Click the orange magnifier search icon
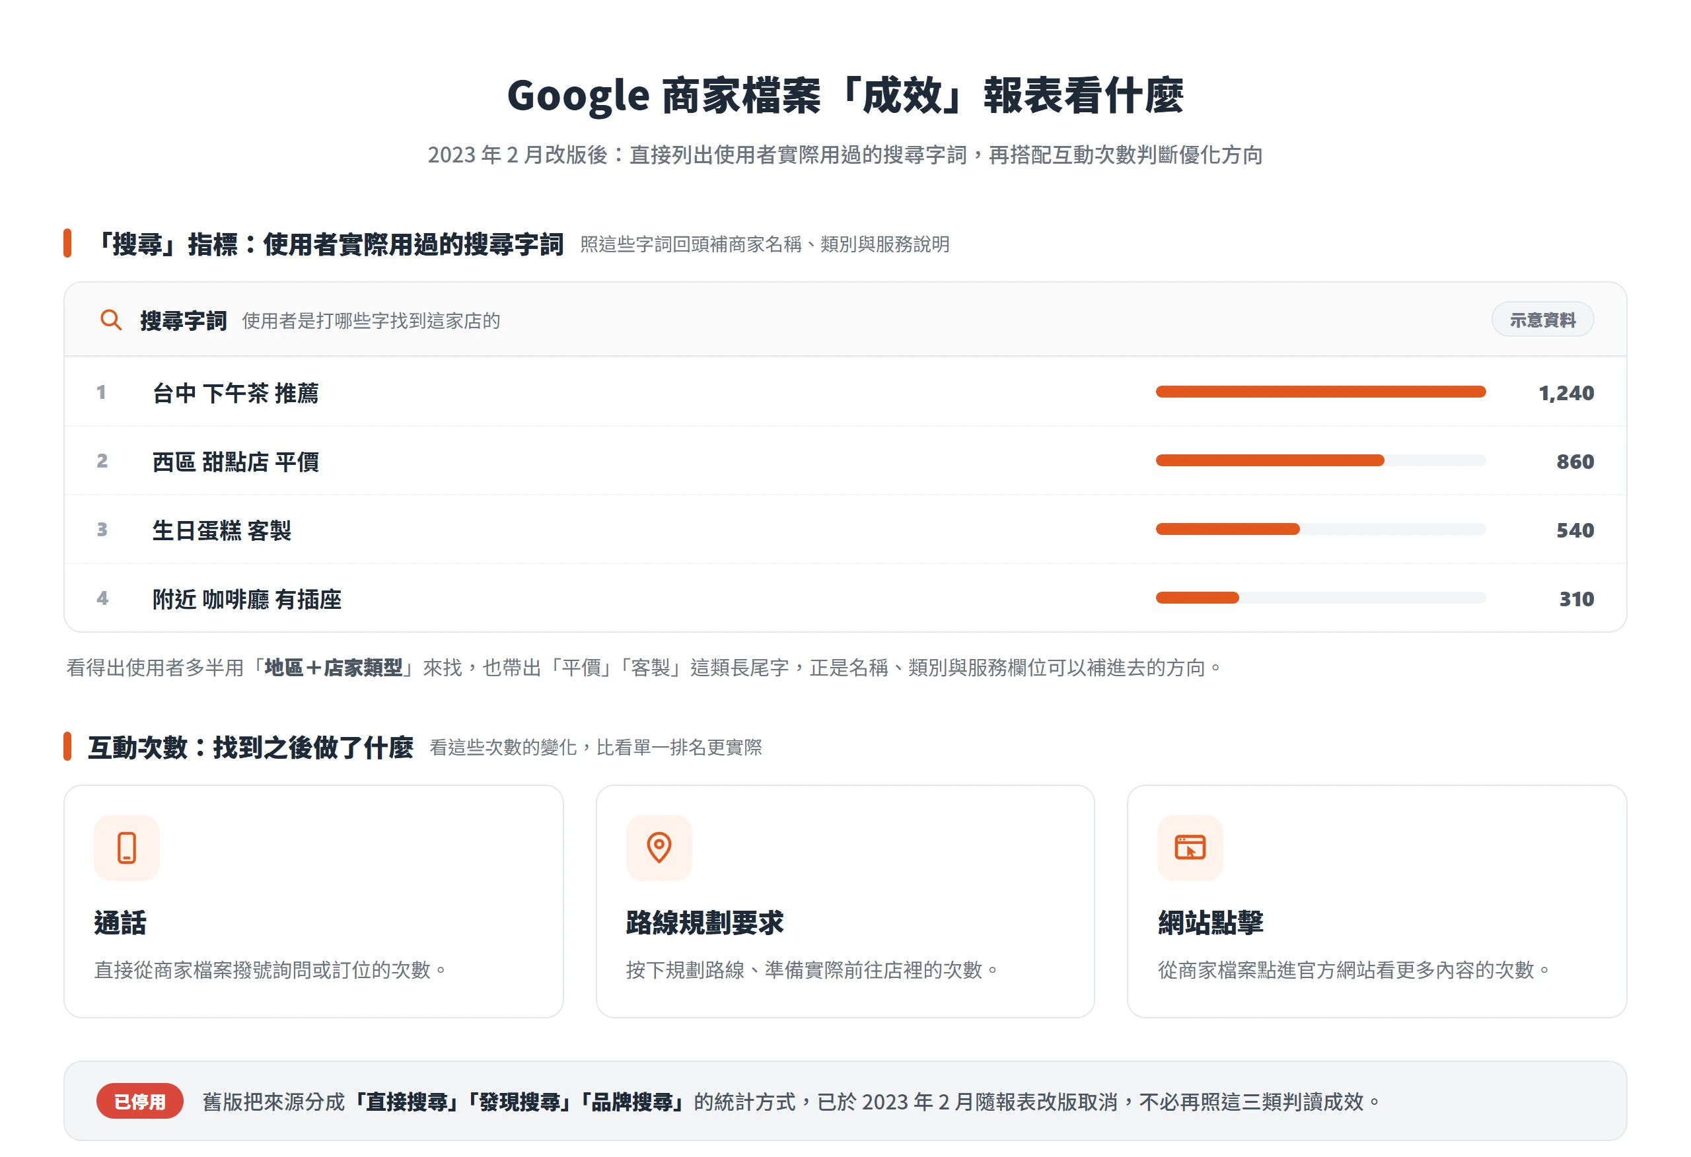 click(x=110, y=320)
